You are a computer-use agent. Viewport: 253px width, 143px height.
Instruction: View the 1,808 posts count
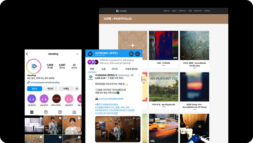(50, 66)
